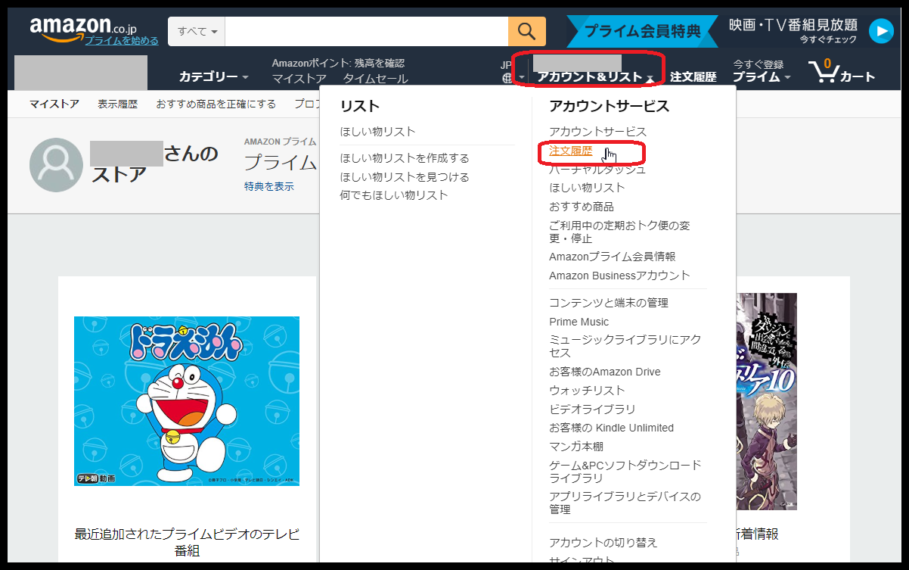
Task: Choose 何でもほしい物リスト
Action: 394,195
